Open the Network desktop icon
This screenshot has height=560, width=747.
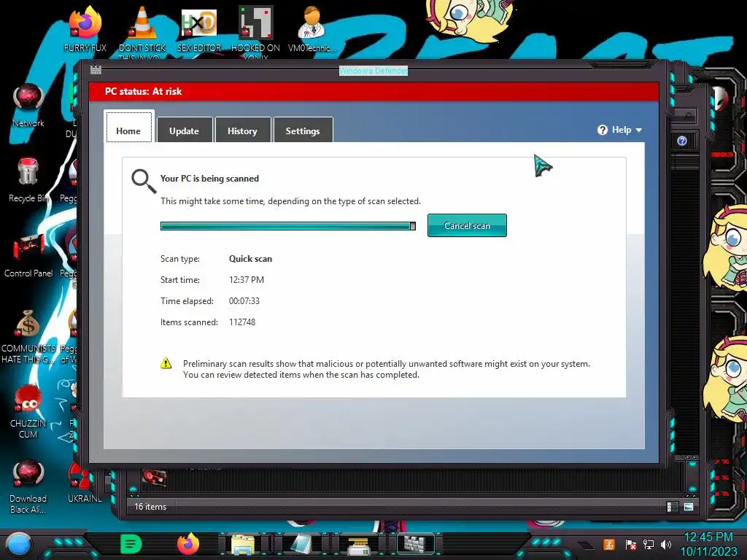(x=28, y=106)
